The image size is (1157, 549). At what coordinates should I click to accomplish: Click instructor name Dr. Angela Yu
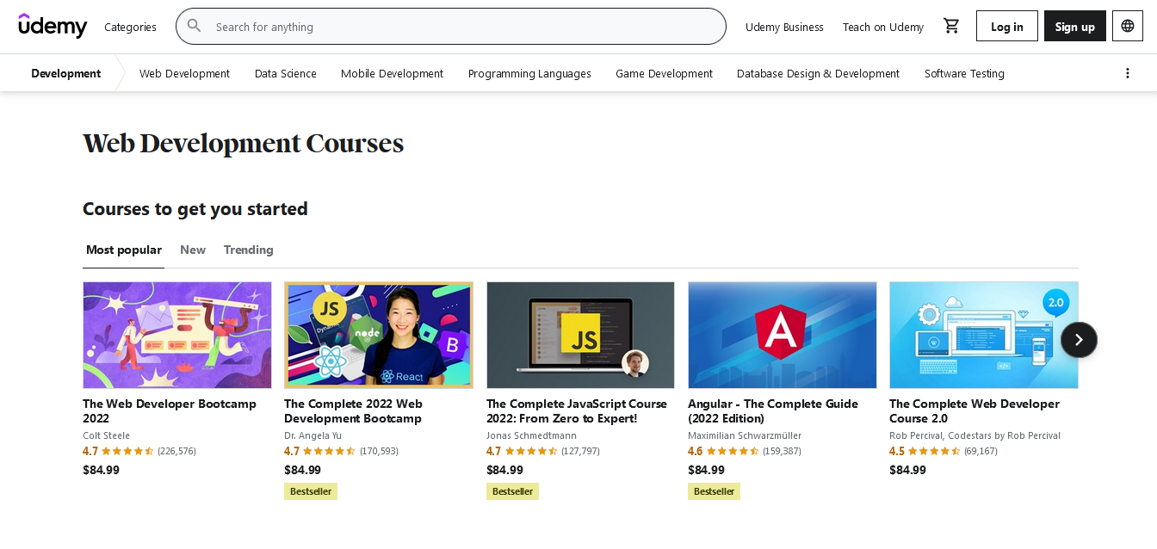click(313, 435)
